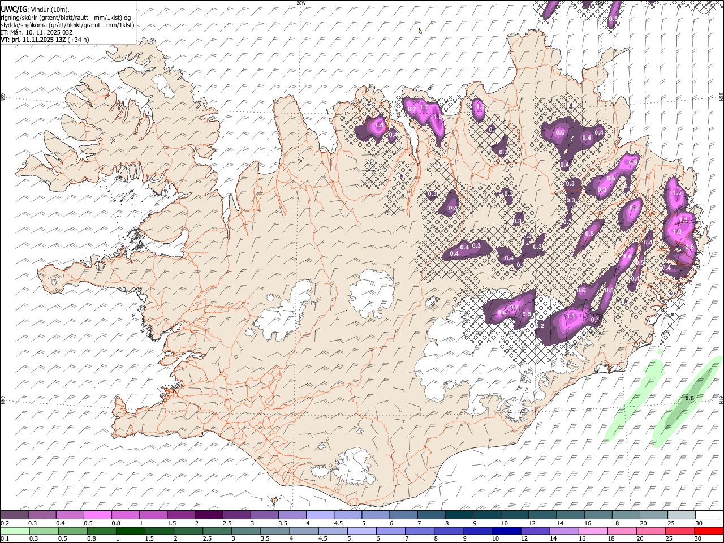This screenshot has width=724, height=543.
Task: Click the bright red 30 swatch in rain scale
Action: [709, 531]
